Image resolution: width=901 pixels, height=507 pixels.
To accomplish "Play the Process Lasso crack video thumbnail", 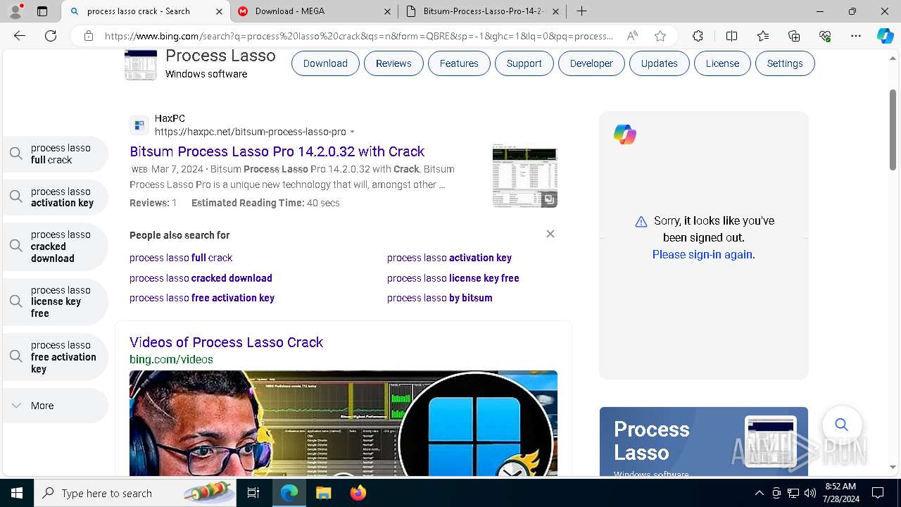I will tap(344, 423).
